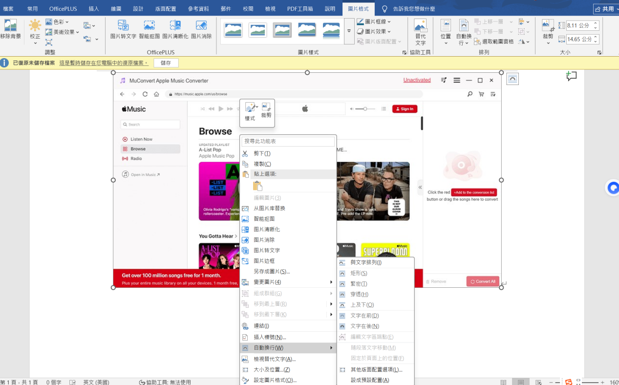This screenshot has height=385, width=619.
Task: Click the layout options icon beside picture
Action: (x=512, y=79)
